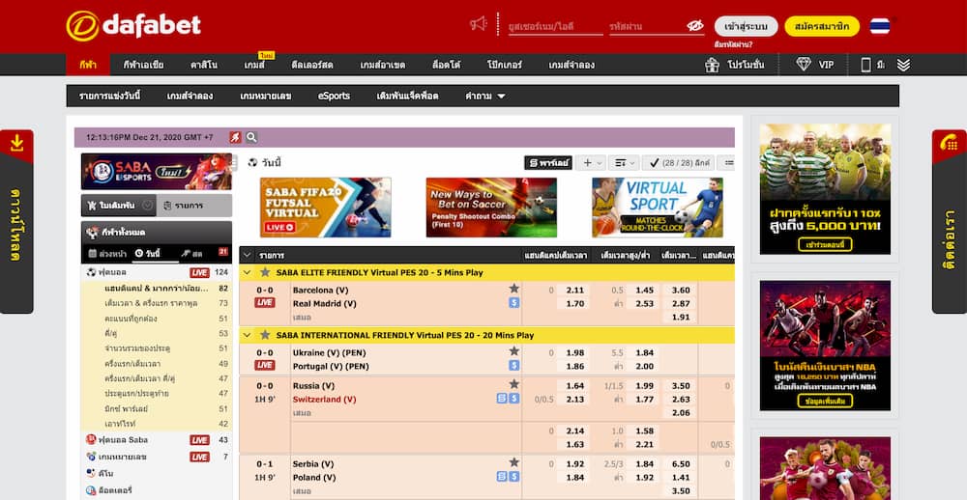Image resolution: width=967 pixels, height=500 pixels.
Task: Collapse SABA ELITE FRIENDLY league section
Action: [x=248, y=272]
